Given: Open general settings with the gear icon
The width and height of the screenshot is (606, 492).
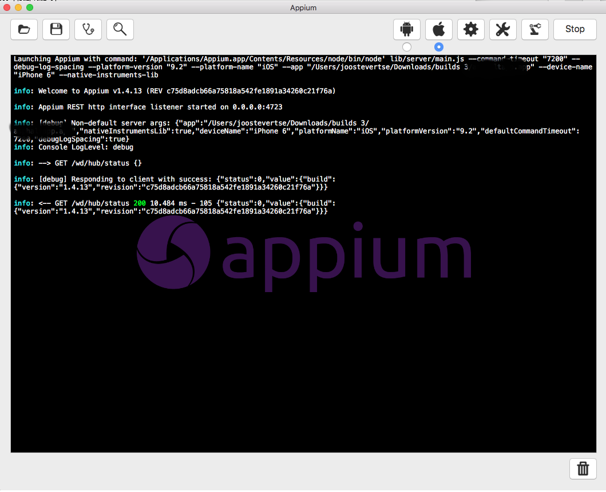Looking at the screenshot, I should pyautogui.click(x=470, y=29).
